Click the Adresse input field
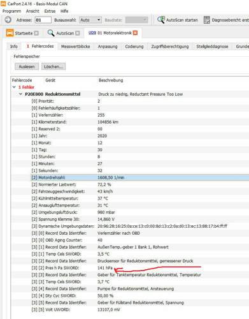 [43, 20]
